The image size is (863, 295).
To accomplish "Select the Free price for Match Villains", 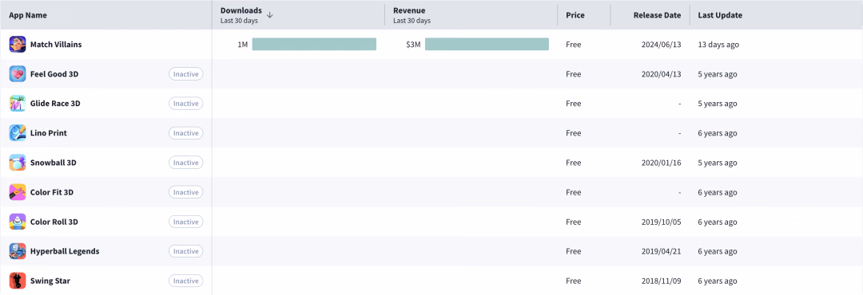I will (x=574, y=45).
